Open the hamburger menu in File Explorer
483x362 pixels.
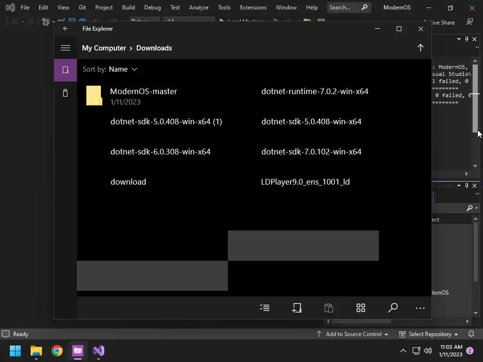[x=65, y=48]
